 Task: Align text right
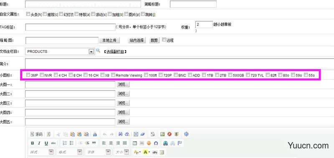(118, 143)
